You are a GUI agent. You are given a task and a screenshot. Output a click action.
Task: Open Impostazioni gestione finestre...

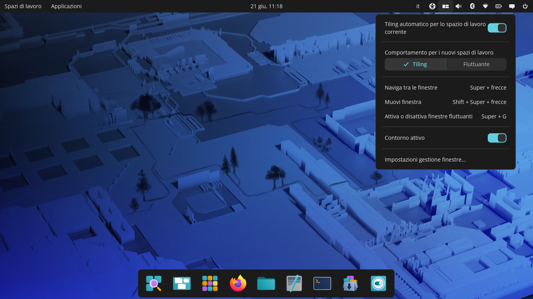pos(425,160)
